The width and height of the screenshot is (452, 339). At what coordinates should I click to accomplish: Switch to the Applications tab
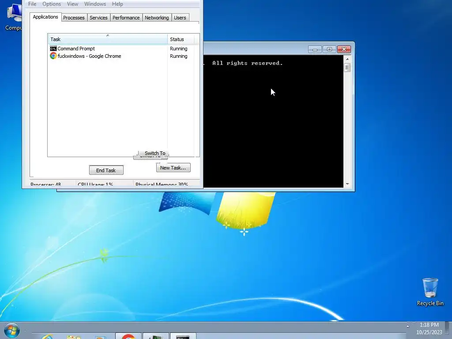[45, 17]
